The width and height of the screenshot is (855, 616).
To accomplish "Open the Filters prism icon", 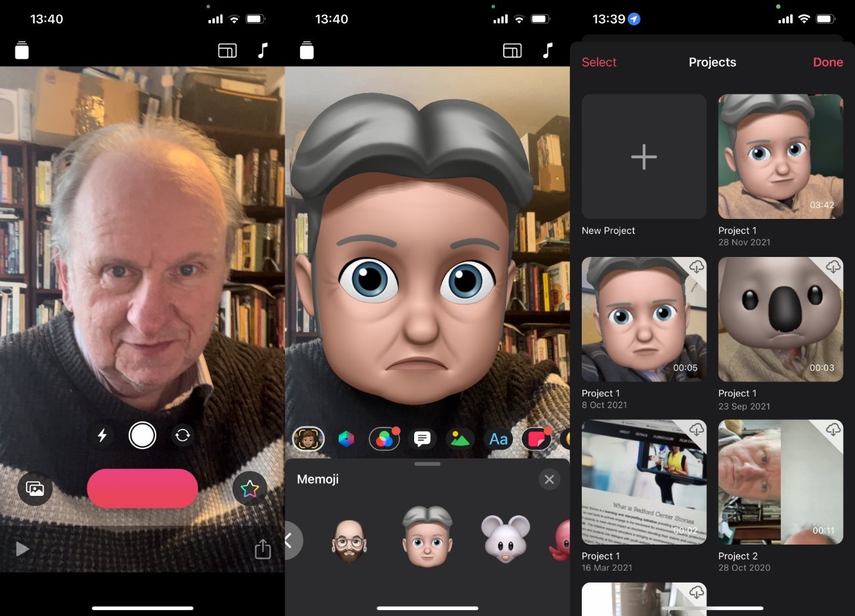I will [346, 438].
